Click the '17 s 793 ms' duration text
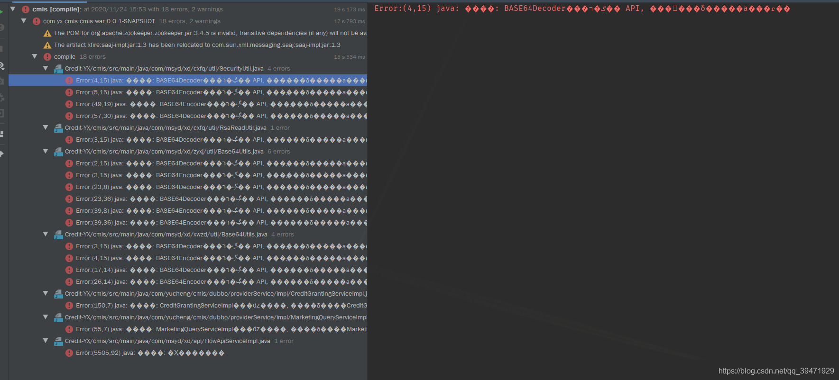The width and height of the screenshot is (839, 380). click(x=350, y=21)
